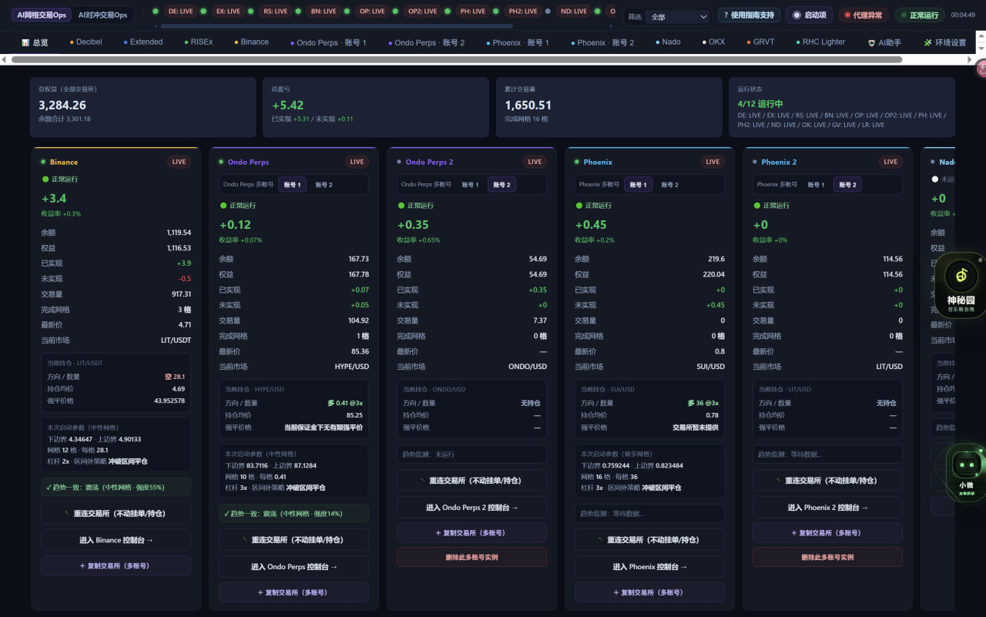This screenshot has height=617, width=986.
Task: Click the 正常运行 status indicator in top bar
Action: click(x=919, y=15)
